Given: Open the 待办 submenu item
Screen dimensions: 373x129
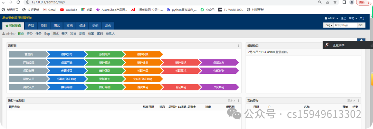Looking at the screenshot, I should [x=29, y=34].
